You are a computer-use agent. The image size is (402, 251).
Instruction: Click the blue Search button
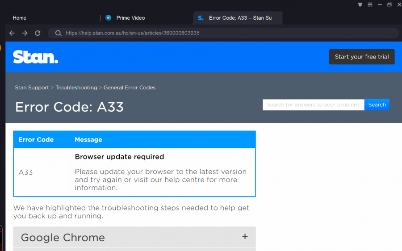(377, 105)
